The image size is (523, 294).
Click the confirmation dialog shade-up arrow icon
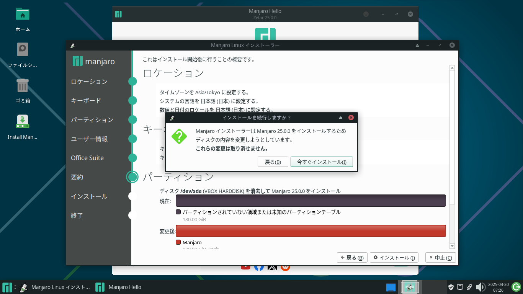[x=341, y=118]
